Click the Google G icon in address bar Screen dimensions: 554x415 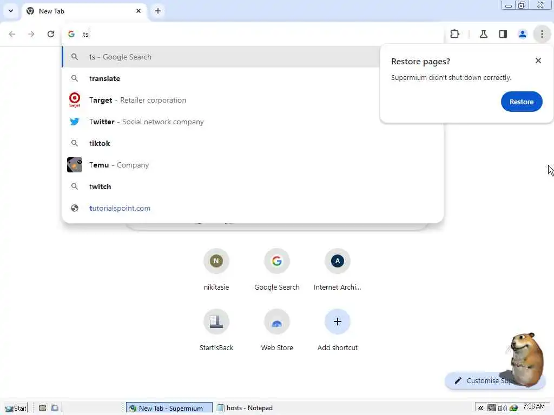click(x=71, y=34)
